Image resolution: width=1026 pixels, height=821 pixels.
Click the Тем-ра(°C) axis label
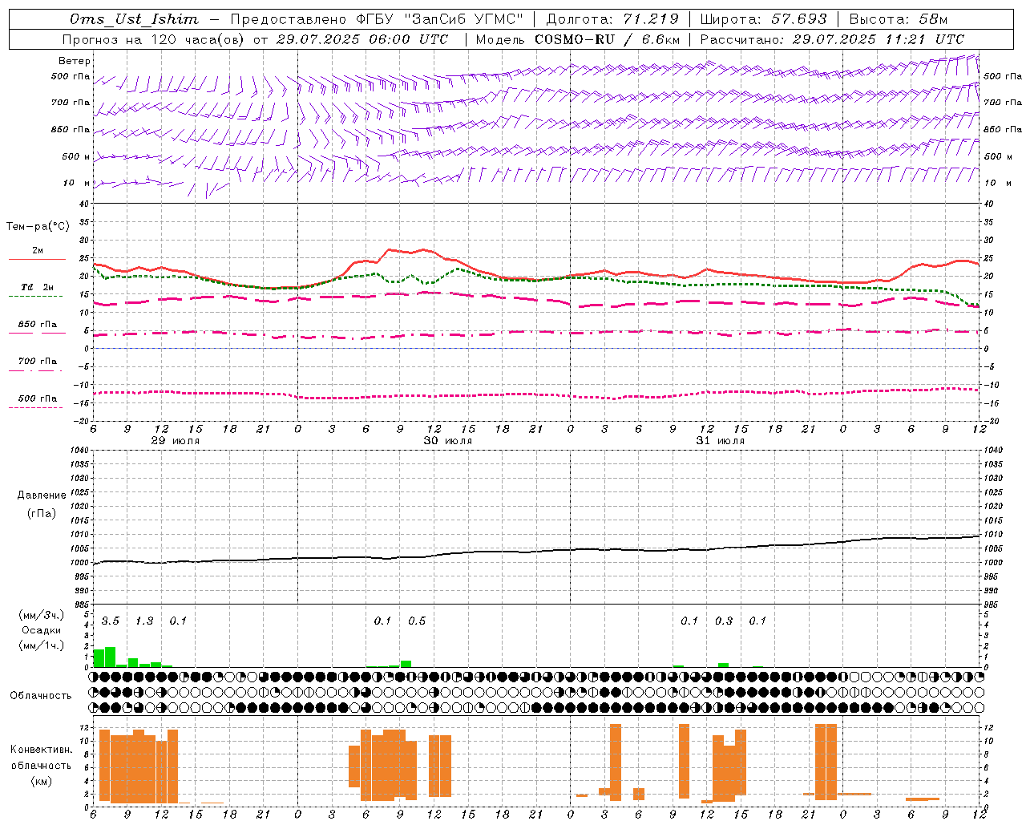point(38,227)
